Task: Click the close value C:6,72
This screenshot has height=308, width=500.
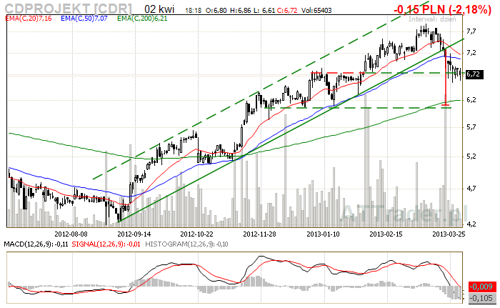Action: [x=287, y=11]
